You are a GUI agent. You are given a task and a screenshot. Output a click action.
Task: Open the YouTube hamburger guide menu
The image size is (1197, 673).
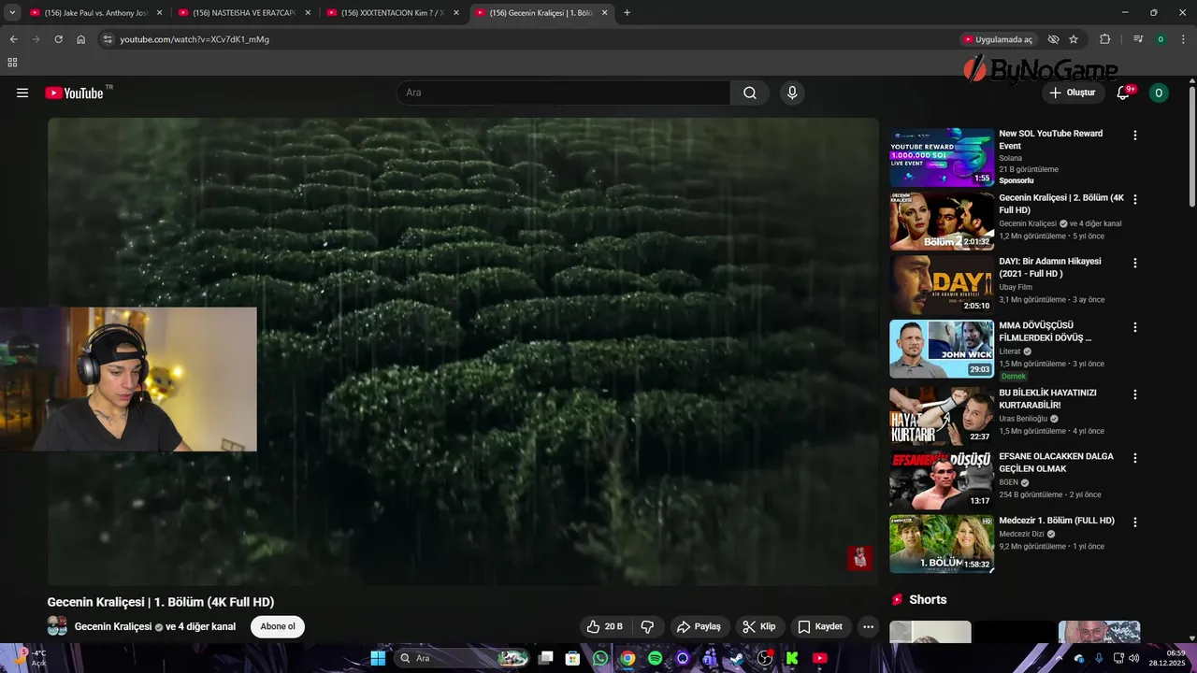click(x=22, y=93)
